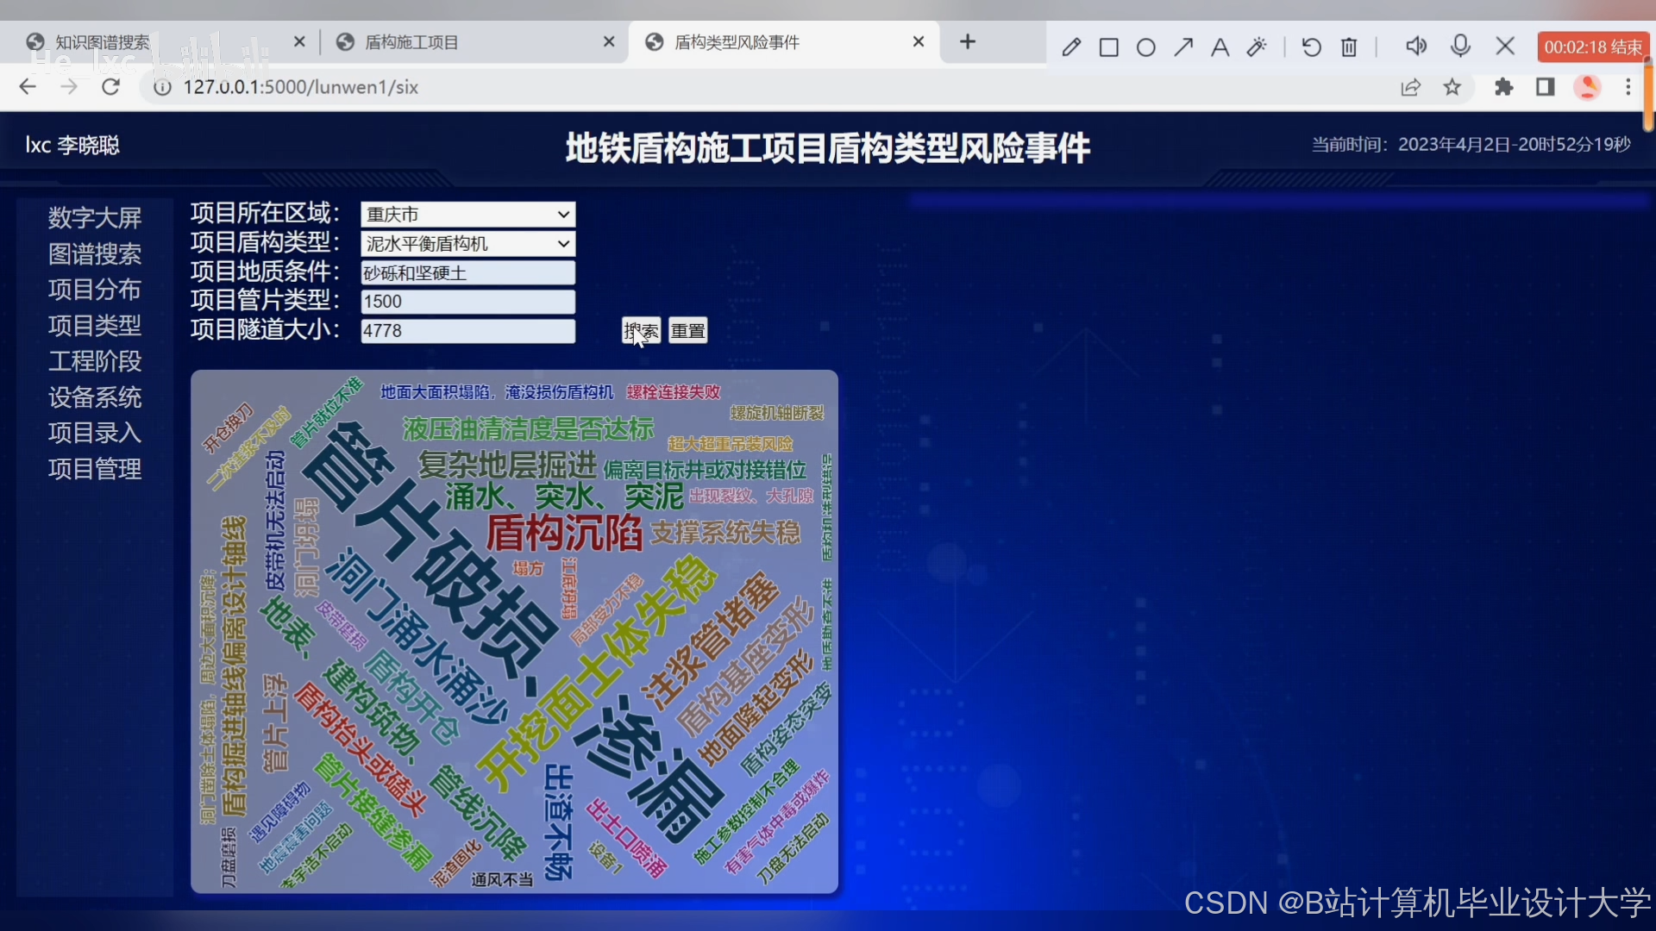Select the arrow drawing tool
The image size is (1656, 931).
pos(1182,47)
